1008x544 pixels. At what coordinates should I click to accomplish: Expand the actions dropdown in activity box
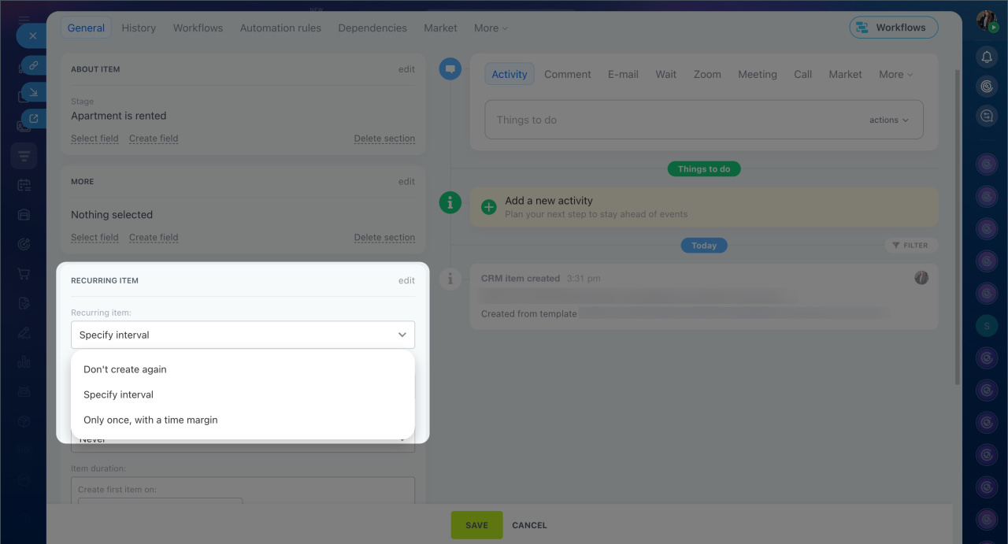[888, 120]
